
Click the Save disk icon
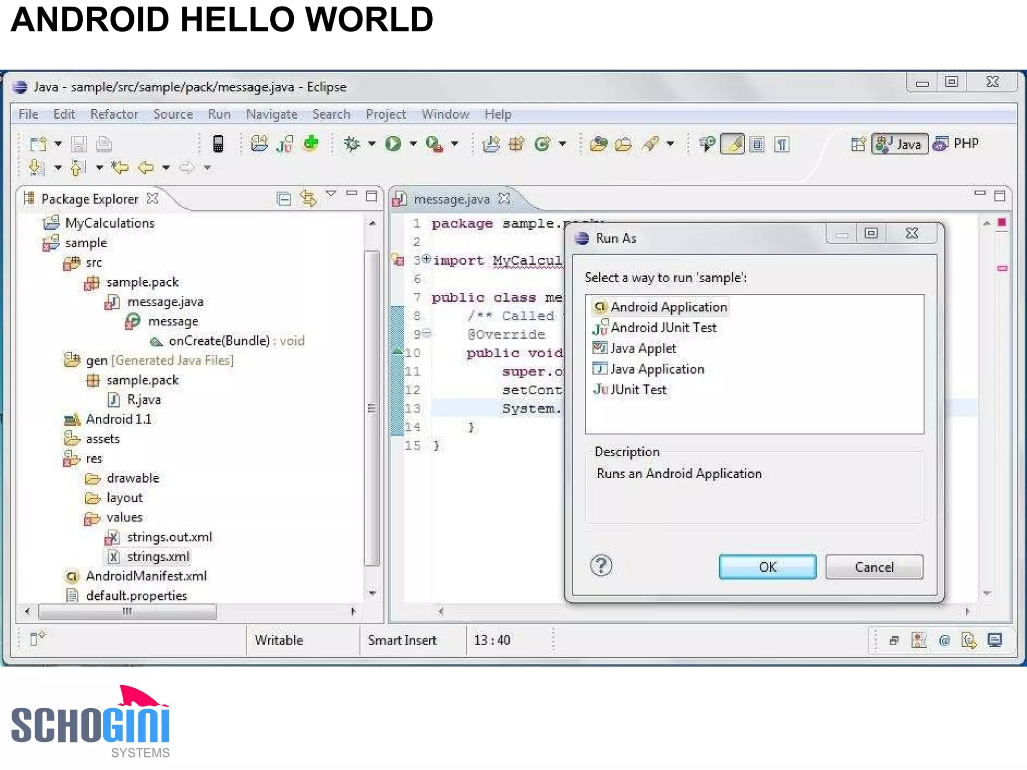[79, 144]
